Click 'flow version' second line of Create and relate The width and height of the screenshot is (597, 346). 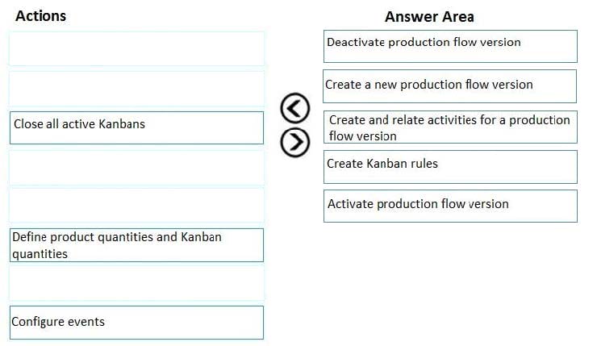[363, 135]
